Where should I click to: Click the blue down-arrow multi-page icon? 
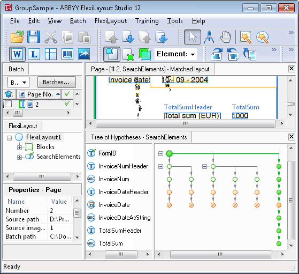pos(162,37)
